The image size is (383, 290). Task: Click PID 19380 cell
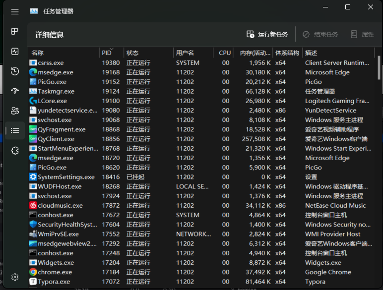pos(111,63)
